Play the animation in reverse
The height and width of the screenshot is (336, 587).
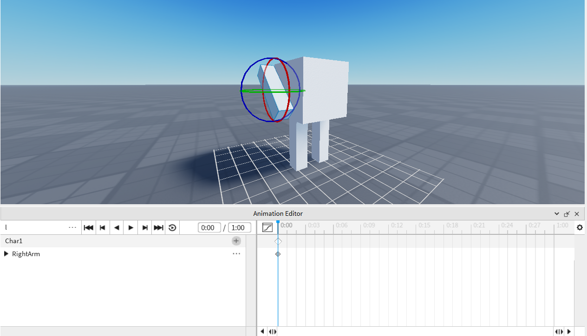click(x=117, y=227)
